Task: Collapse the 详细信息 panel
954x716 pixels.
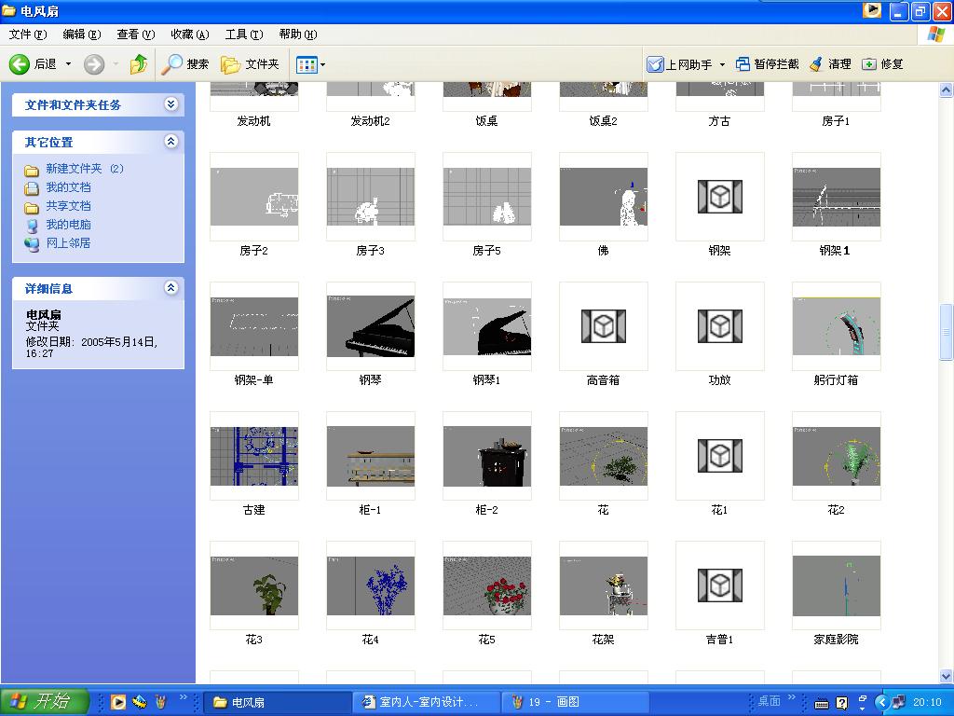Action: click(171, 287)
